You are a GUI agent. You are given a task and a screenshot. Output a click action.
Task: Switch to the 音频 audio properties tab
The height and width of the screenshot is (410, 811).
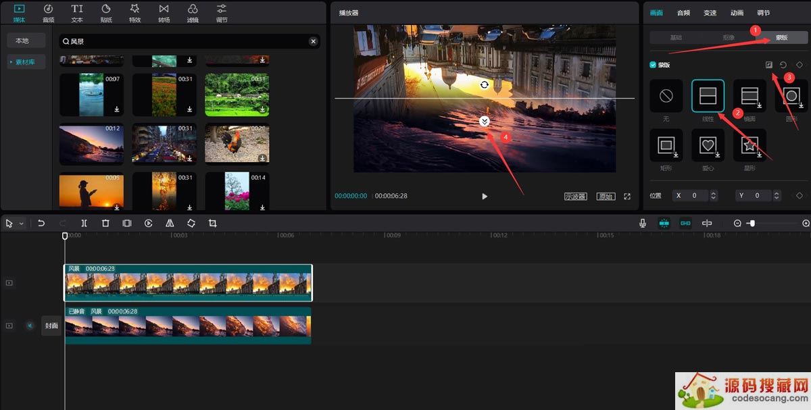point(683,13)
